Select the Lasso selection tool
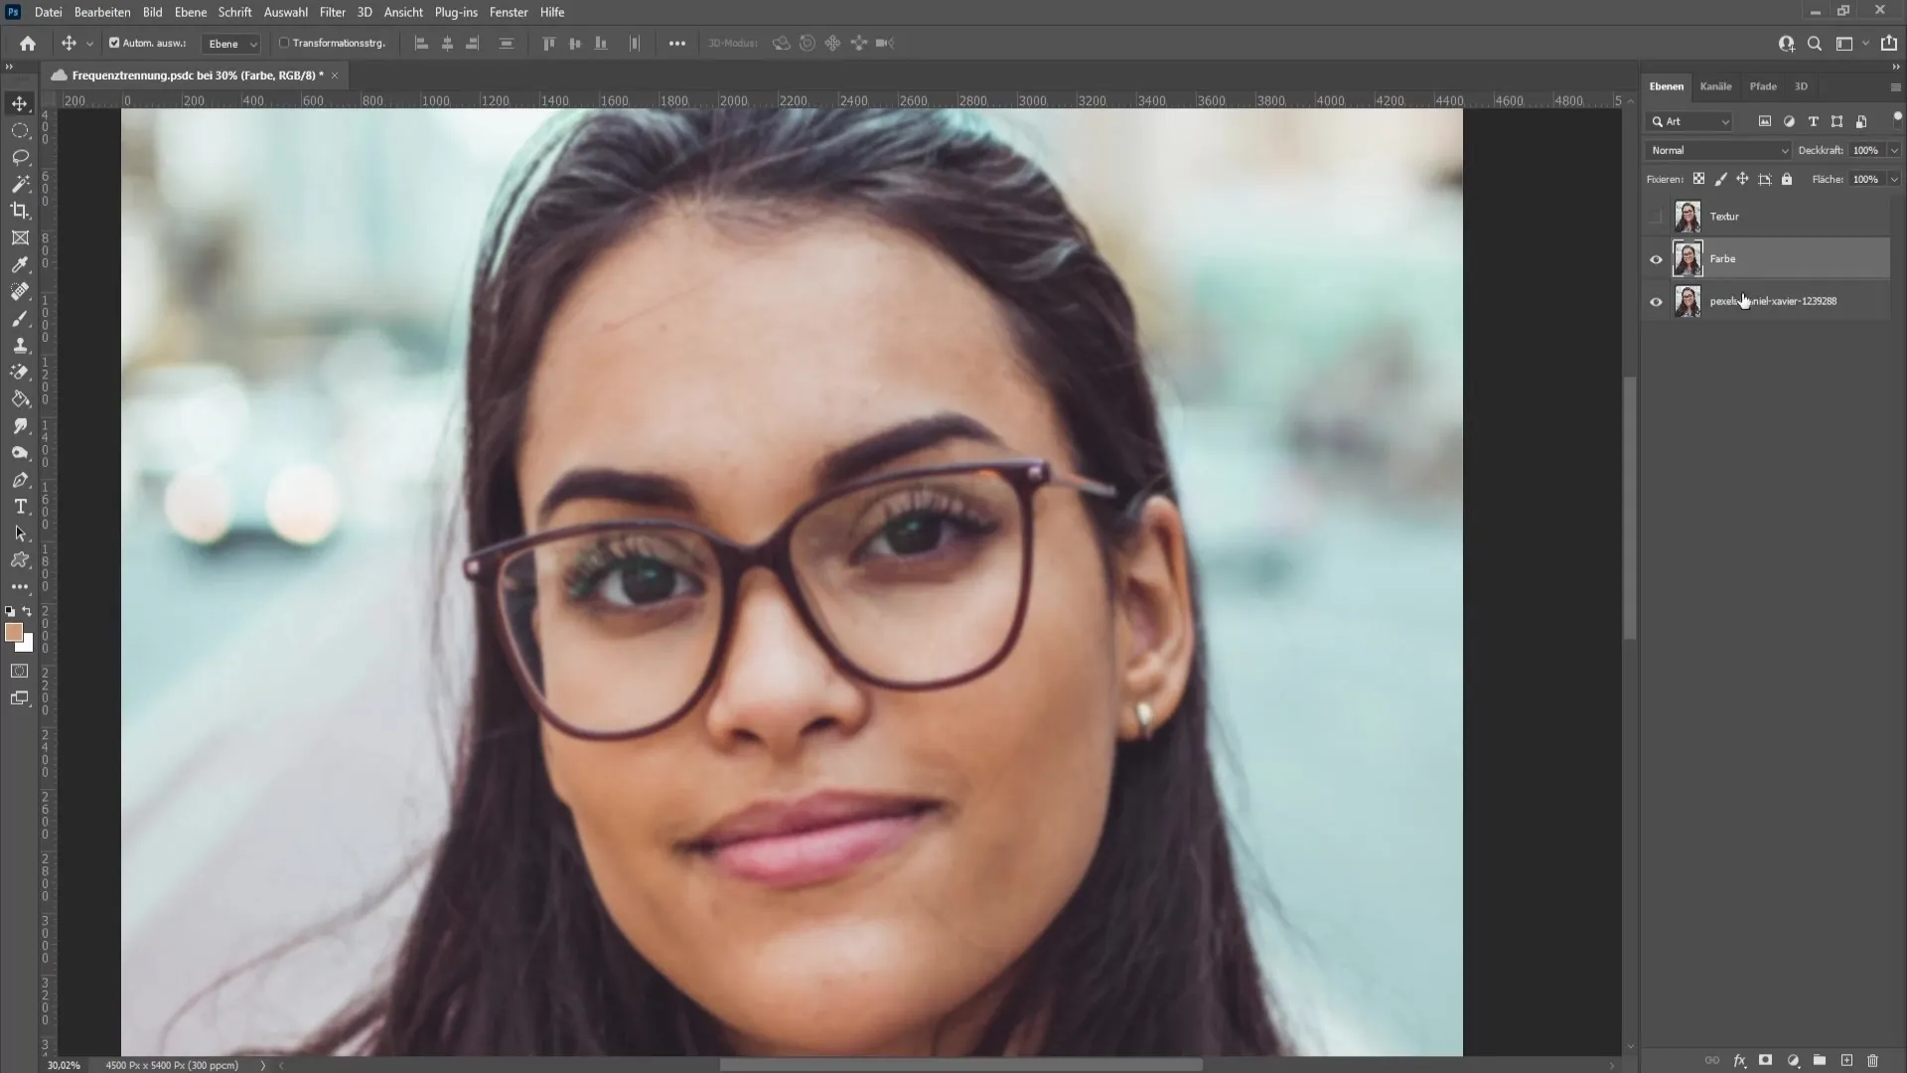 click(20, 156)
